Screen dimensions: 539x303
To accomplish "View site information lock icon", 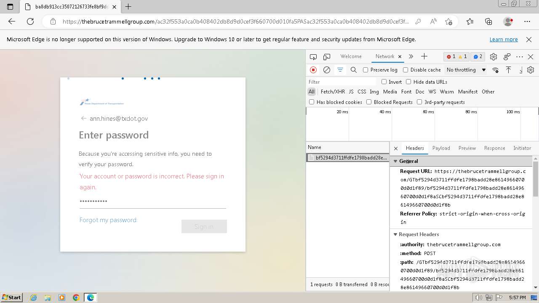I will (53, 21).
